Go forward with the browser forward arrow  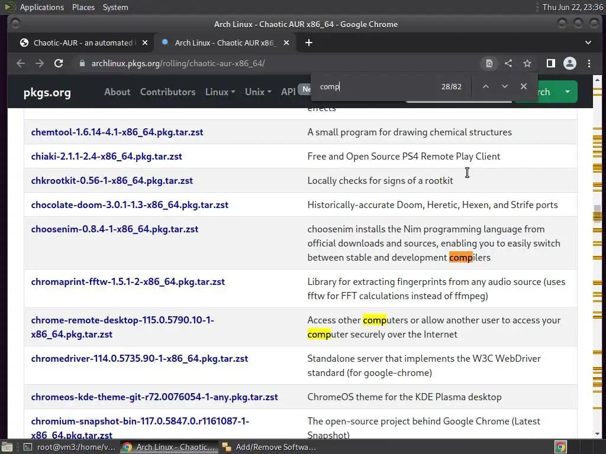coord(40,63)
